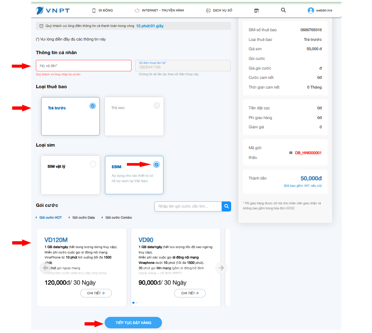Click the referral code ticket icon

tap(291, 153)
